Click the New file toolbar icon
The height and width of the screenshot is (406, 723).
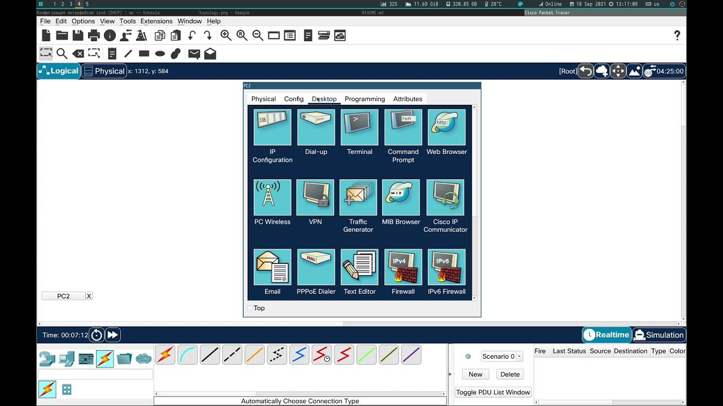pos(46,36)
